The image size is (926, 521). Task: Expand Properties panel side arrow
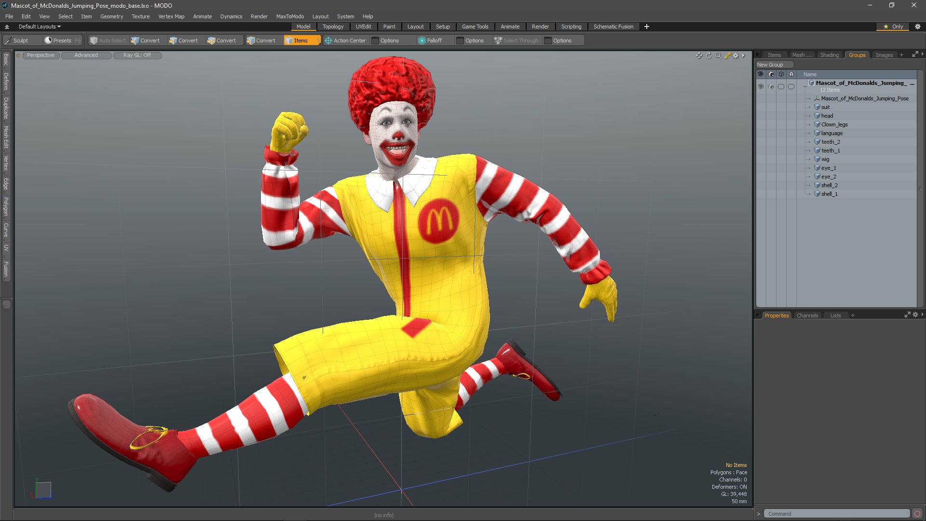922,315
